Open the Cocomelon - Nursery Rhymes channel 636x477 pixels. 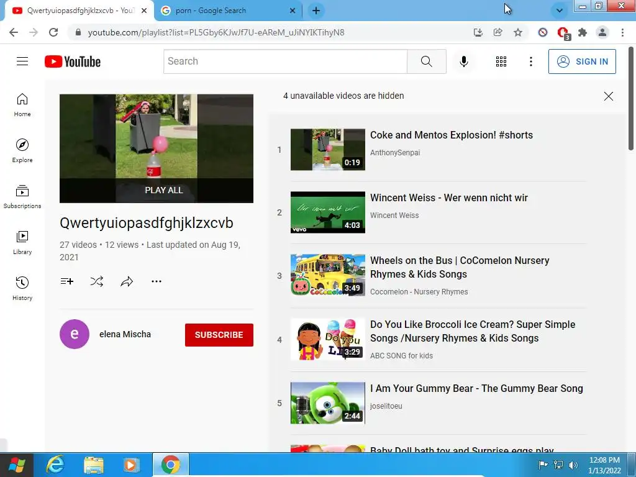[419, 292]
